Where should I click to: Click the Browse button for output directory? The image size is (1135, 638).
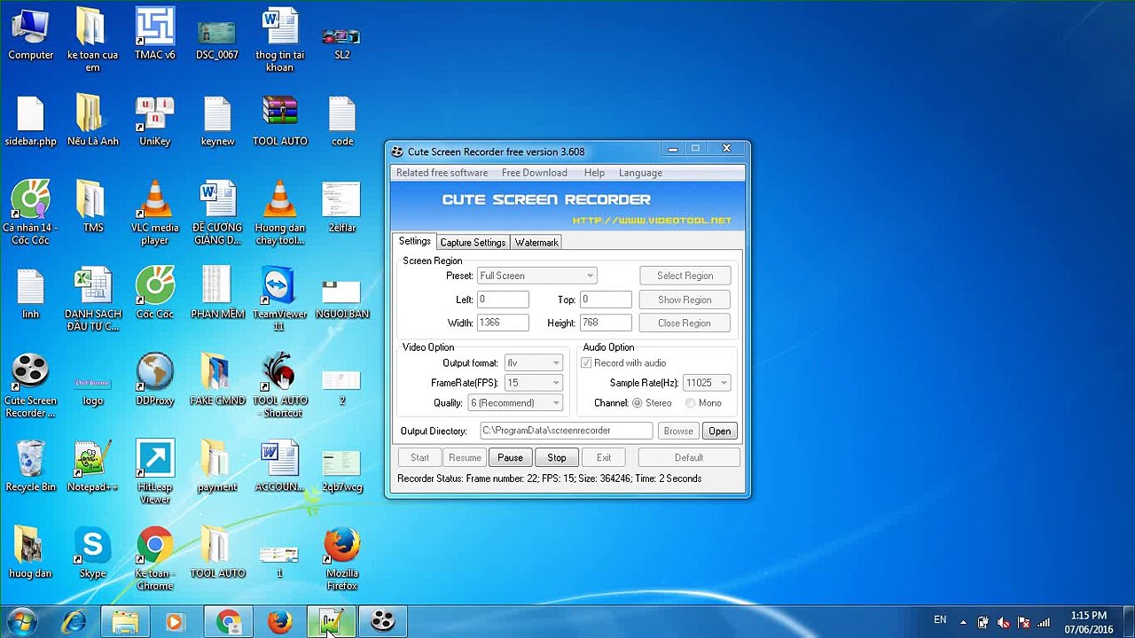pos(678,432)
